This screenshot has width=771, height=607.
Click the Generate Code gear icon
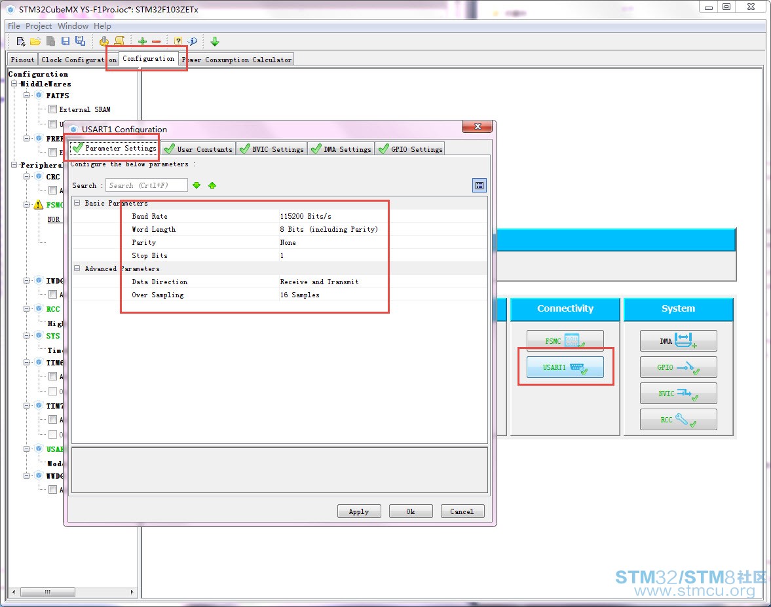pyautogui.click(x=103, y=41)
